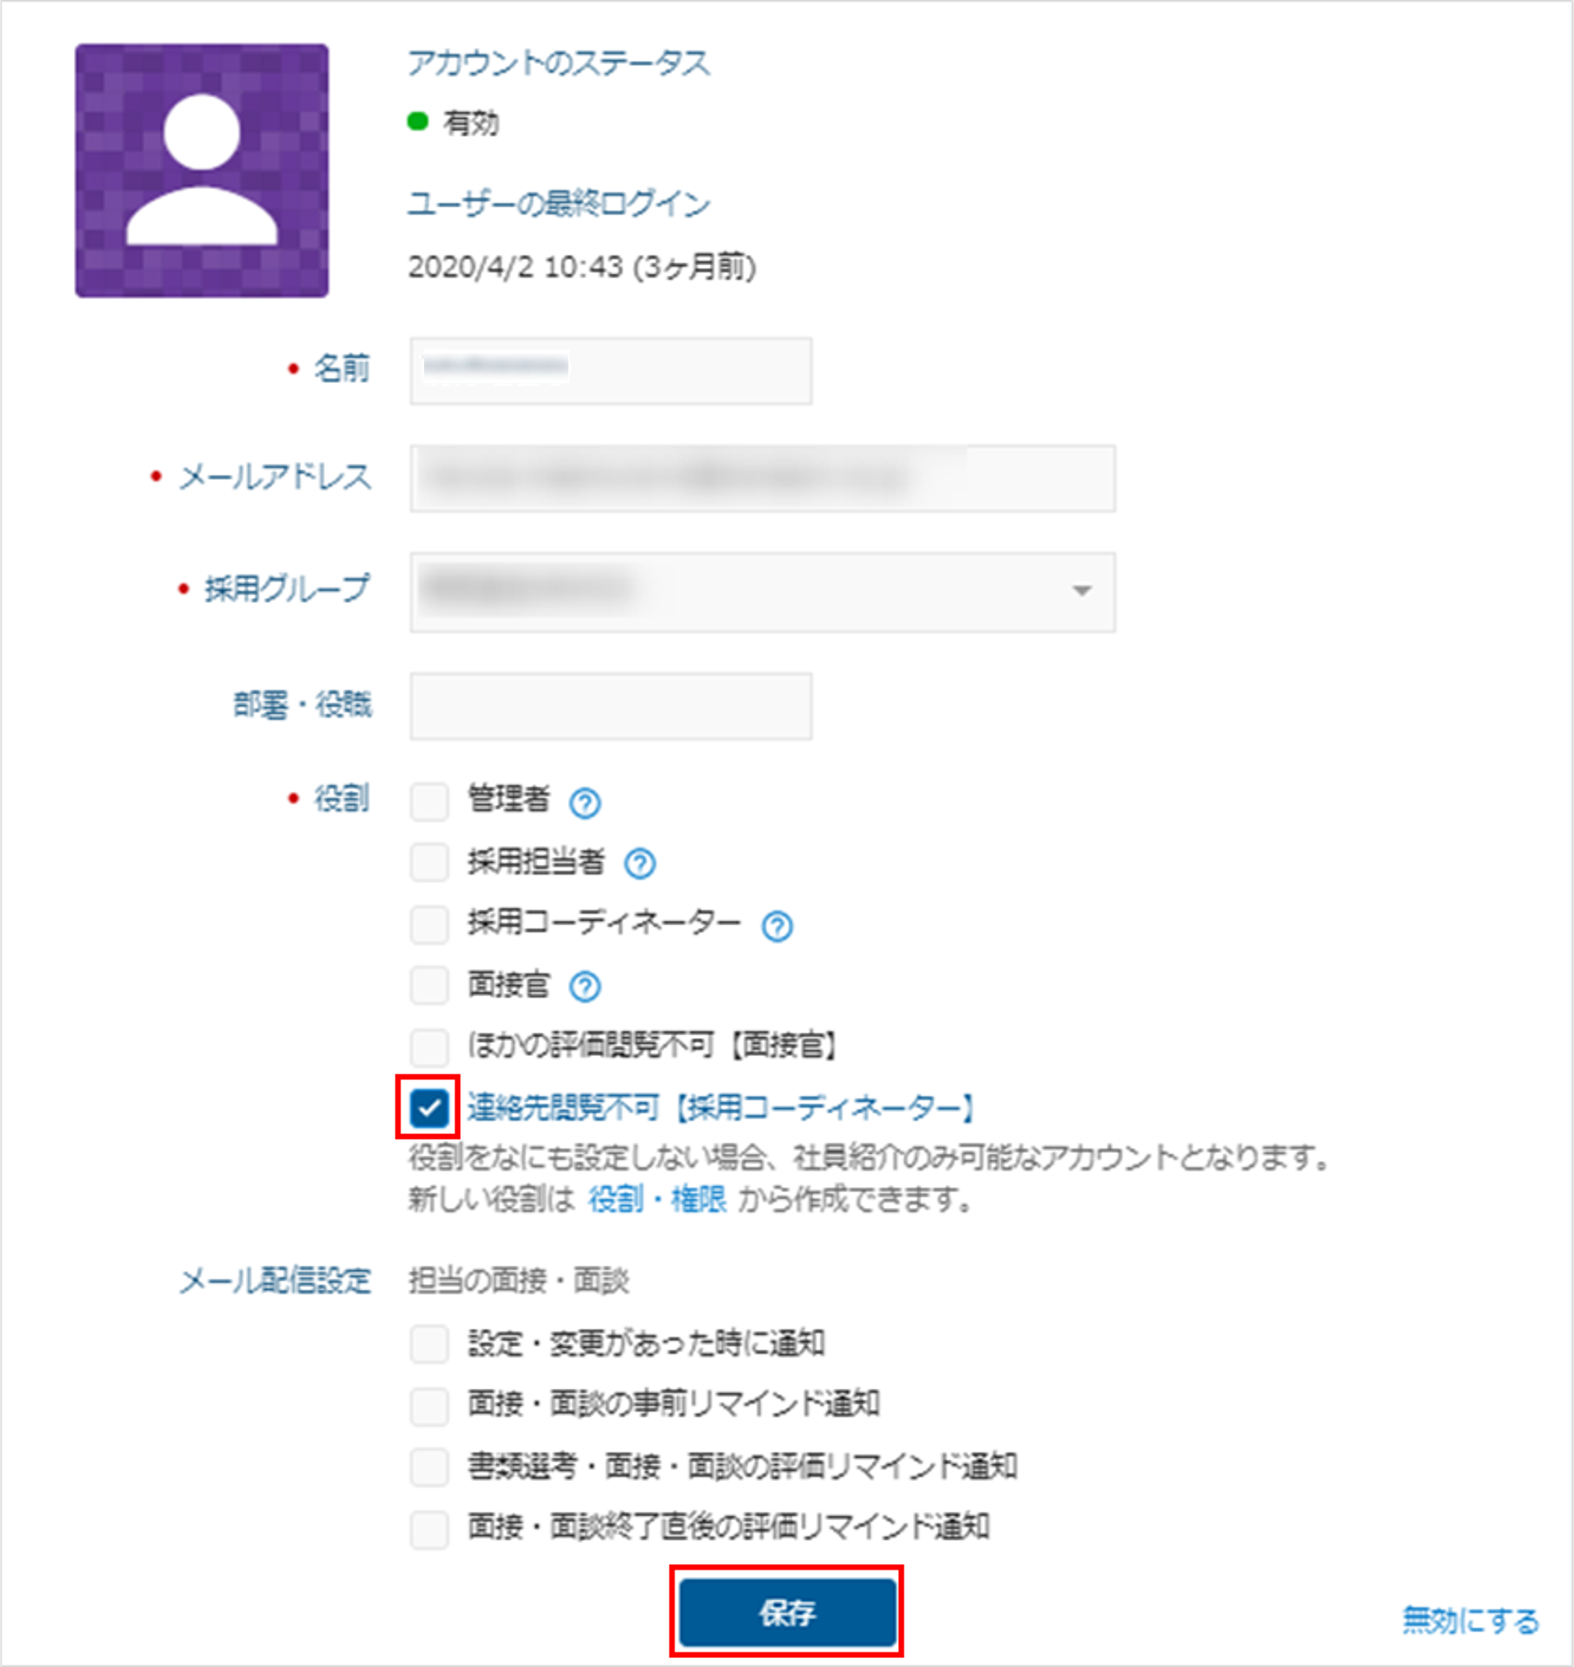The image size is (1574, 1667).
Task: Click the ユーザーの最終ログイン heading
Action: coord(559,204)
